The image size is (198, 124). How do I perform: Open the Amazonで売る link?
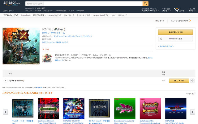pos(61,11)
